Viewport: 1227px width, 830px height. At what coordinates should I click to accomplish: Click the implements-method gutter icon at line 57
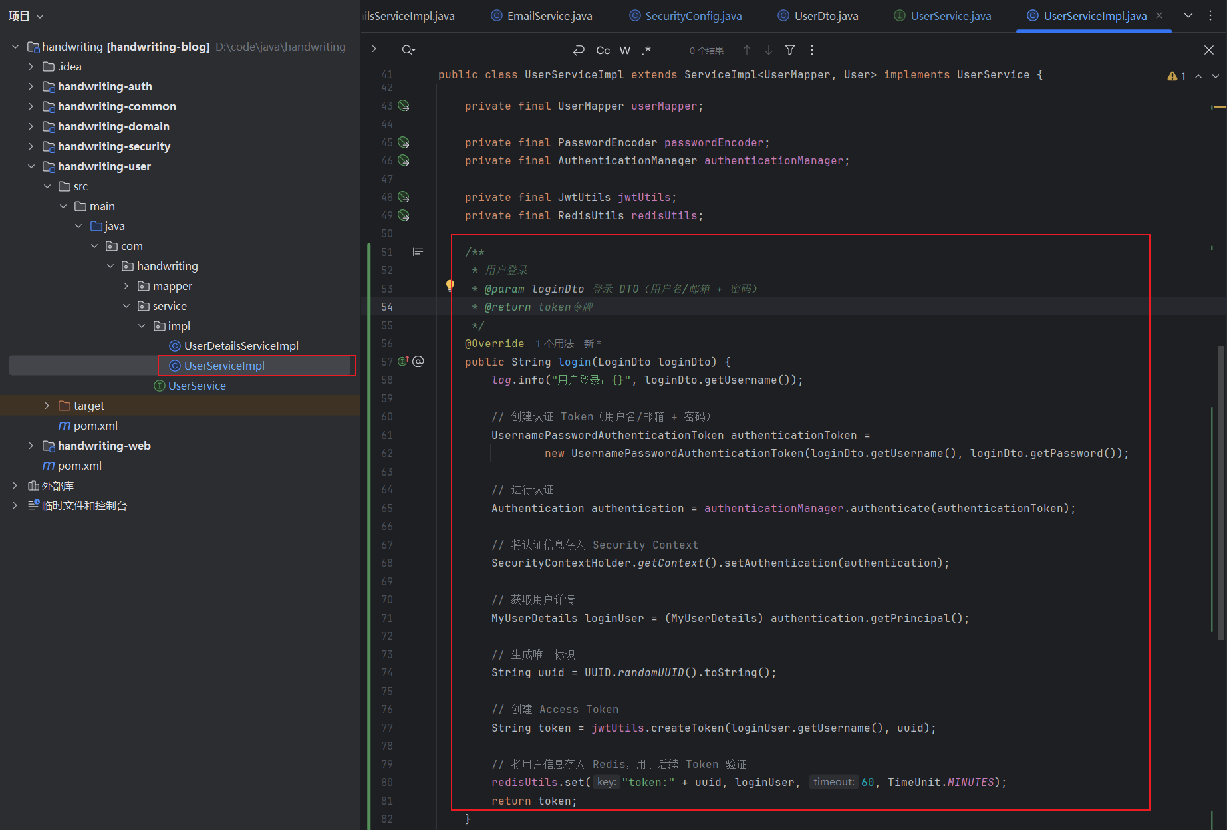tap(403, 361)
